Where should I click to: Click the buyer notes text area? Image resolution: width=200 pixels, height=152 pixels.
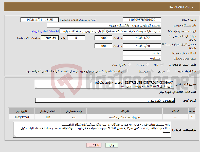(92, 130)
